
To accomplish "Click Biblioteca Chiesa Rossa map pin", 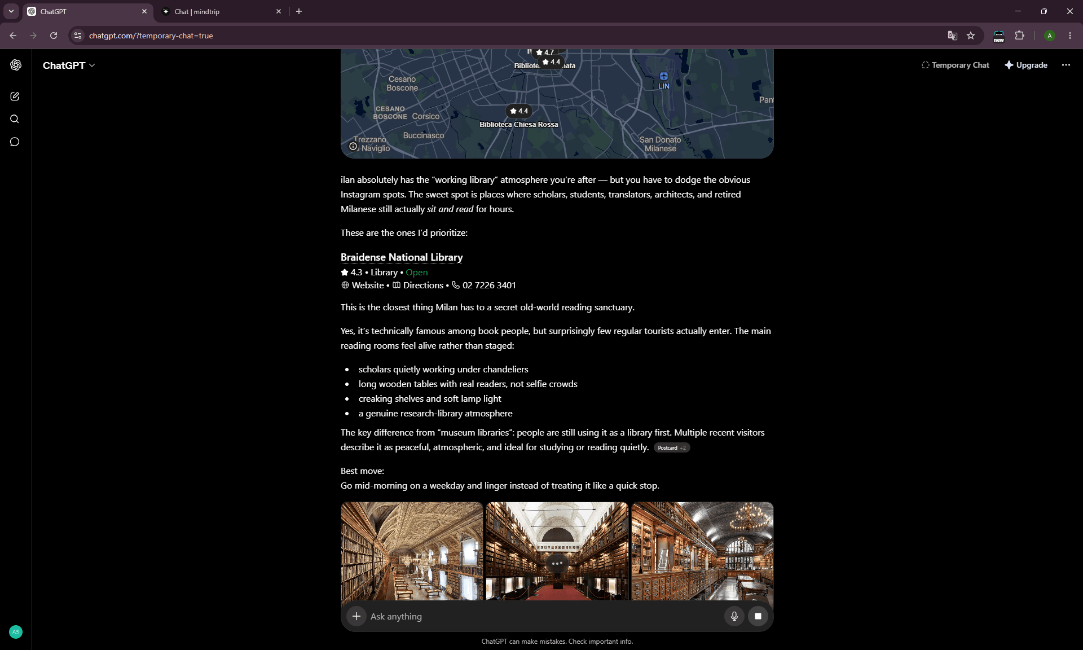I will coord(519,111).
